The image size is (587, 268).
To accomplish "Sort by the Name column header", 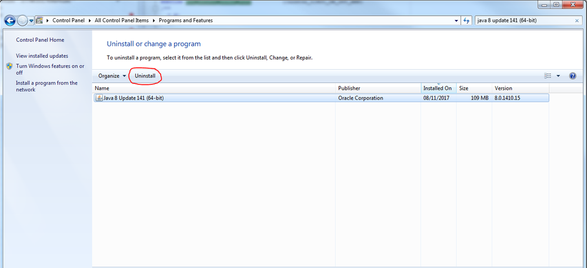I will (x=214, y=89).
